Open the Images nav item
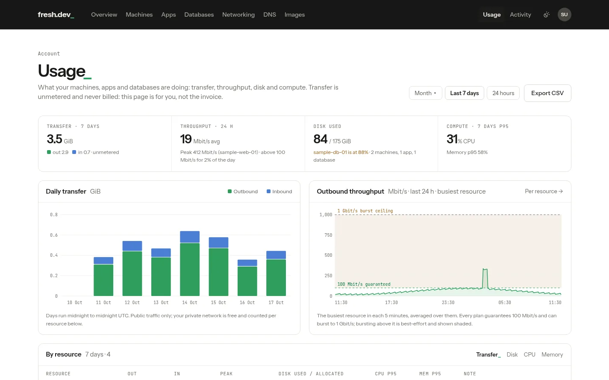 (x=294, y=15)
